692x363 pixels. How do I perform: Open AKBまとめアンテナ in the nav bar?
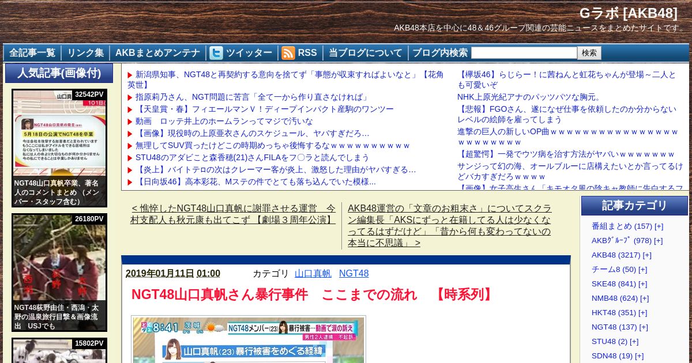point(157,53)
